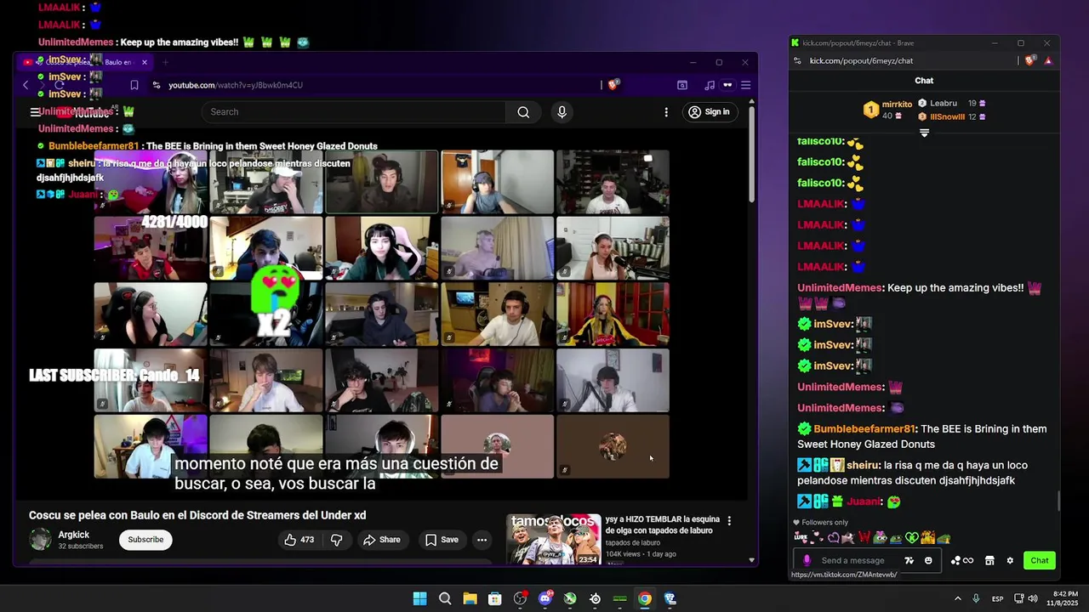Like the Coscu video with 473 likes

(x=299, y=540)
